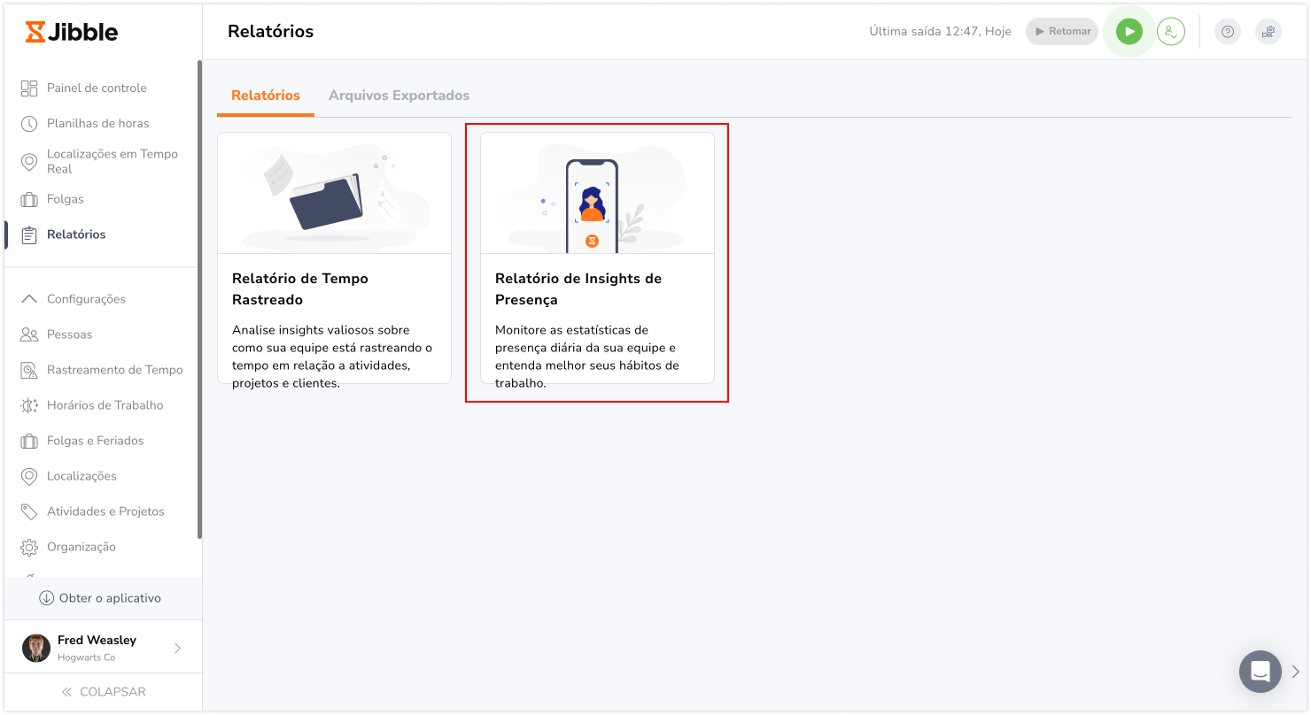Switch to Arquivos Exportados tab
Image resolution: width=1311 pixels, height=715 pixels.
[399, 96]
